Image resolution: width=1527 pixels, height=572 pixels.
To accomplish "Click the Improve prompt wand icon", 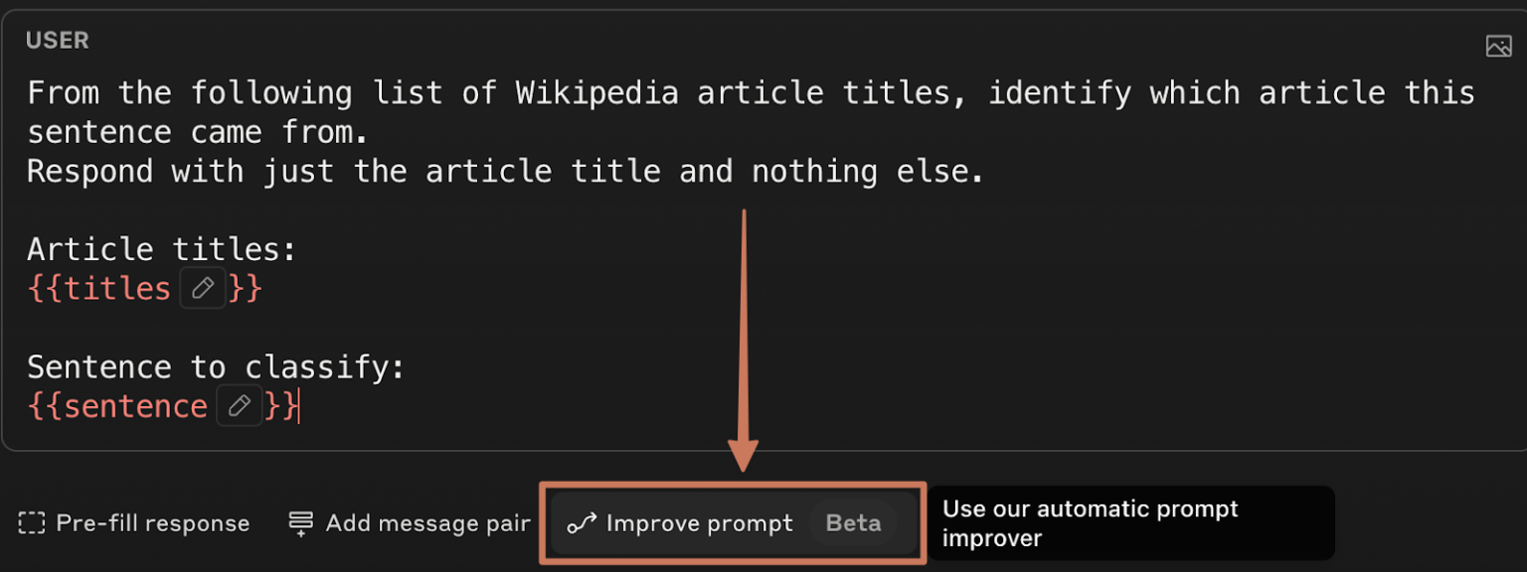I will pyautogui.click(x=582, y=523).
